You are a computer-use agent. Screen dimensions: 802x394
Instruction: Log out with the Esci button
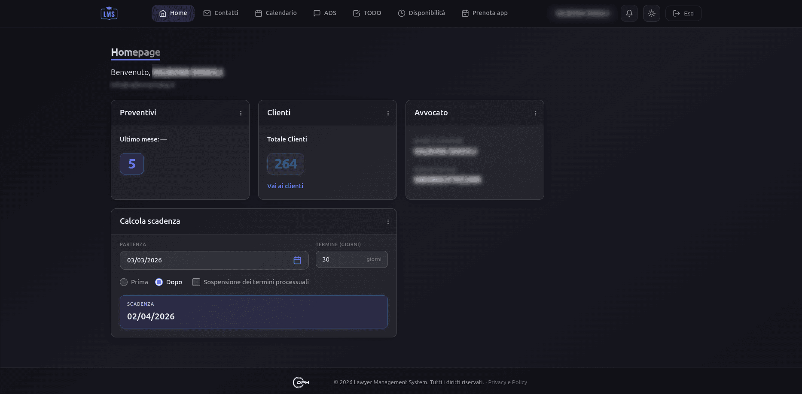pyautogui.click(x=683, y=13)
